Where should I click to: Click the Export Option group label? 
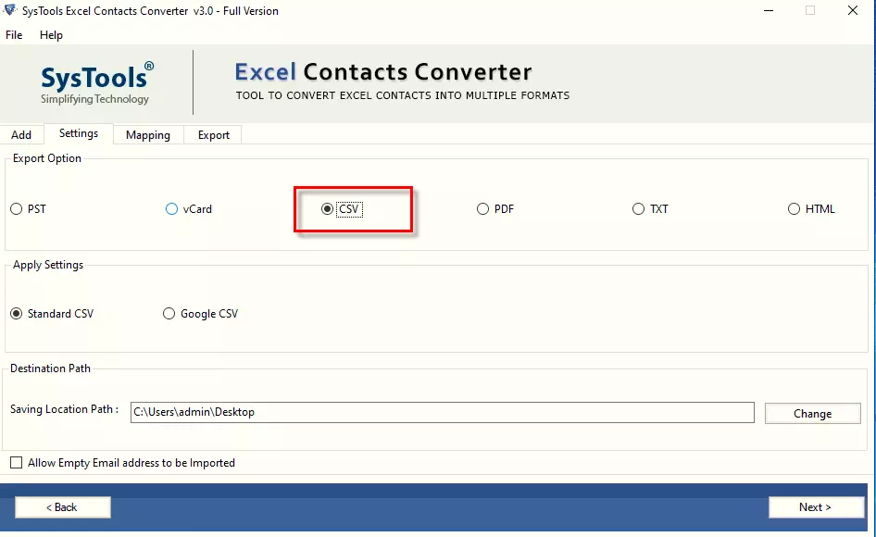47,158
